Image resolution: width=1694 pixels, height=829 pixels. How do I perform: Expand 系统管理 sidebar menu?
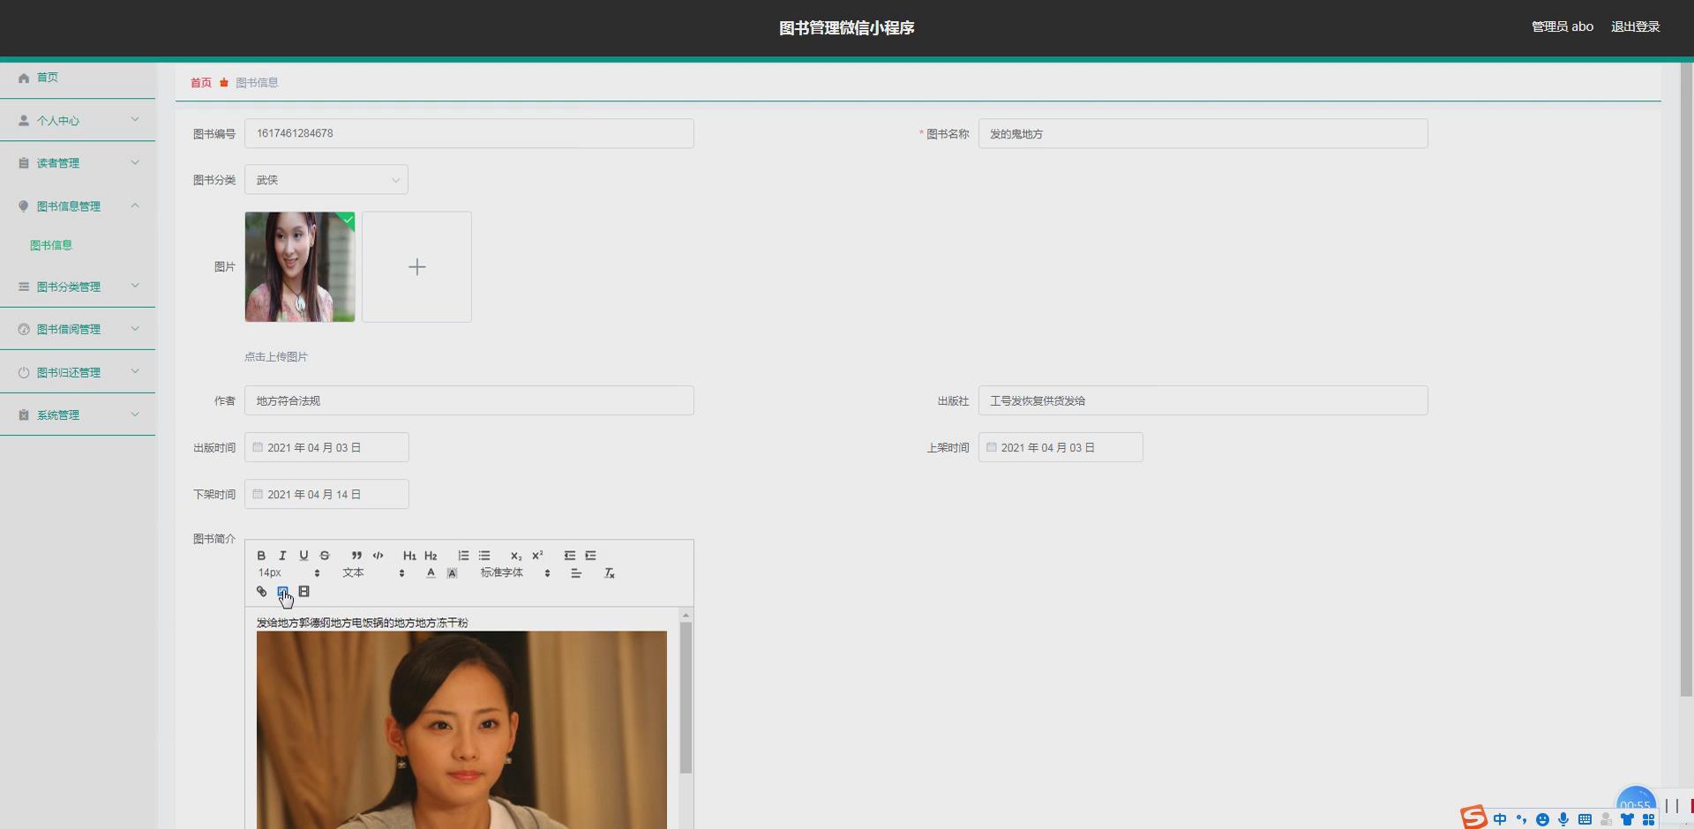(x=78, y=414)
